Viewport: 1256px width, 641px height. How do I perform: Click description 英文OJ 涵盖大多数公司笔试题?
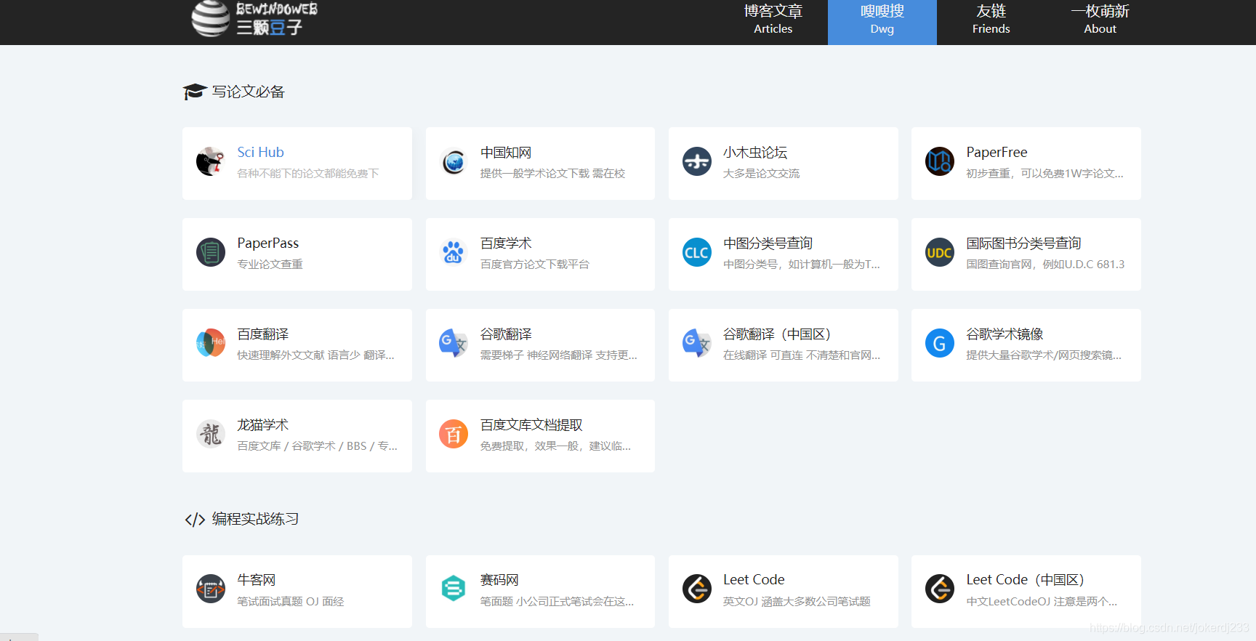[797, 602]
